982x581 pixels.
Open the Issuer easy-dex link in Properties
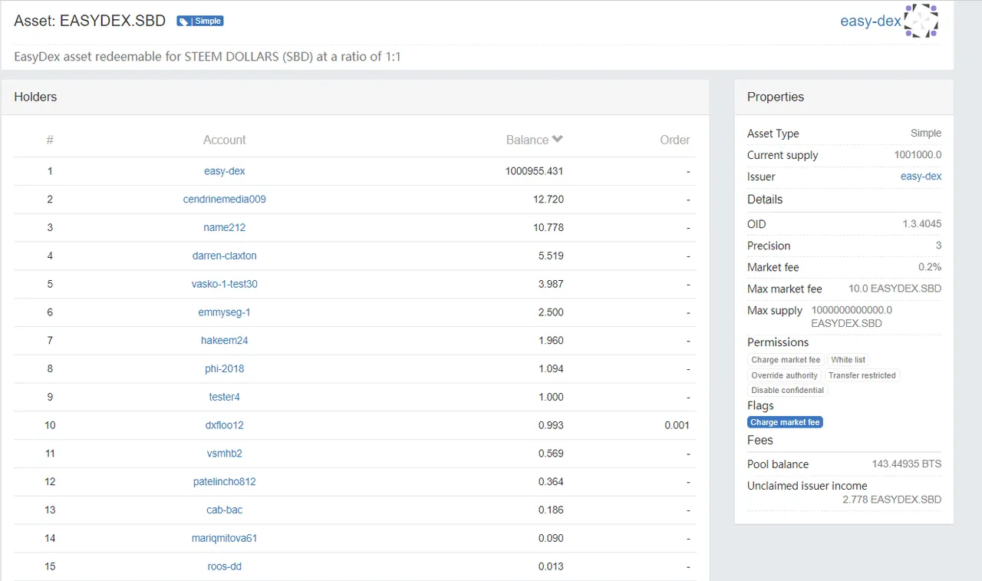pos(921,177)
